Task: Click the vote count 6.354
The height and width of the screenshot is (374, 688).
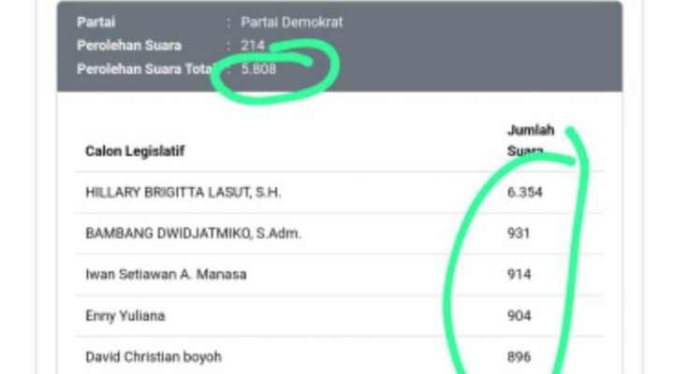Action: click(x=525, y=193)
